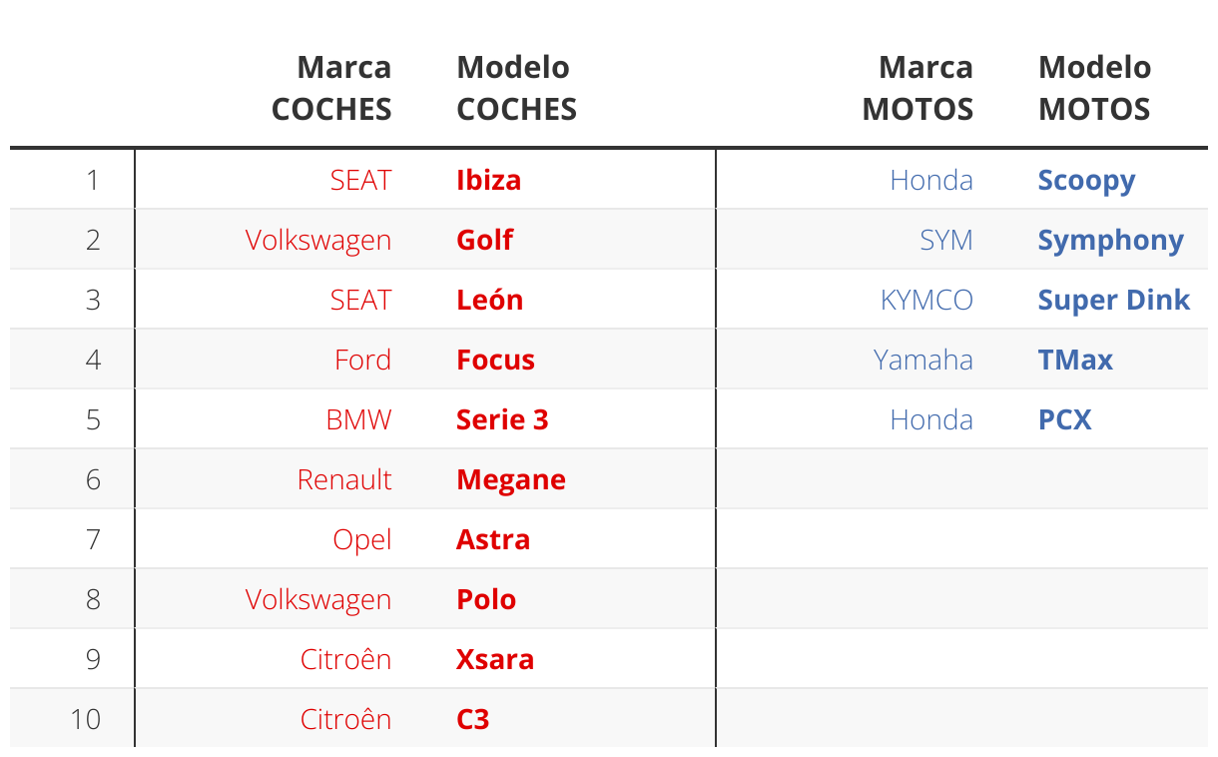Screen dimensions: 1218x757
Task: Click the Scoopy motorcycle model
Action: point(1086,180)
